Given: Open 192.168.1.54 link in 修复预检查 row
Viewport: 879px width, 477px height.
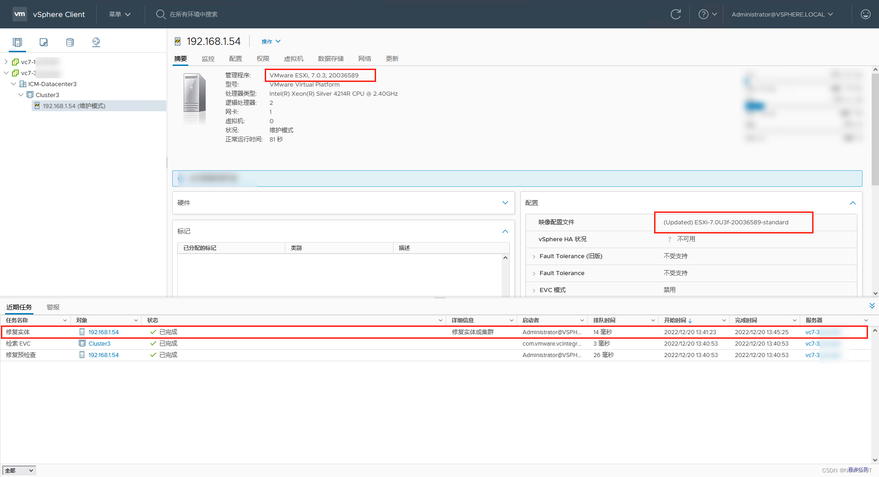Looking at the screenshot, I should click(x=104, y=355).
